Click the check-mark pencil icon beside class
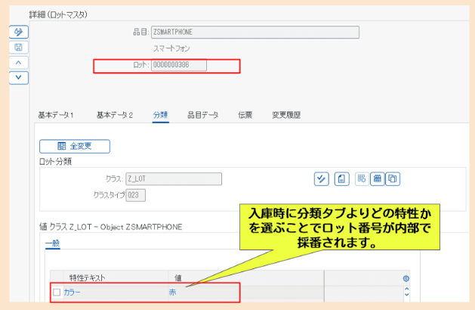Image resolution: width=475 pixels, height=310 pixels. [x=322, y=178]
